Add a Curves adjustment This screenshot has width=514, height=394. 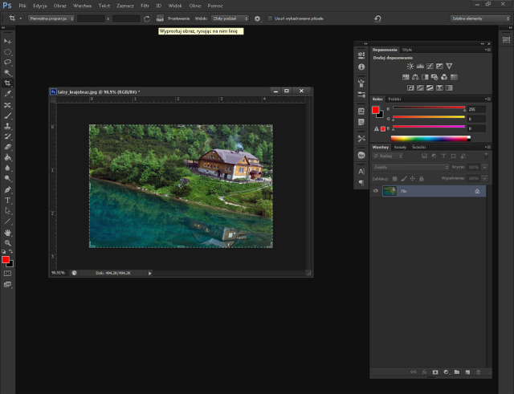pos(430,66)
